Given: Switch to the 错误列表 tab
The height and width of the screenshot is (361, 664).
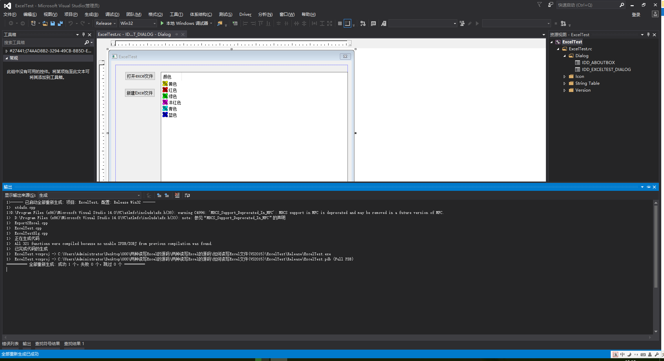Looking at the screenshot, I should 10,344.
